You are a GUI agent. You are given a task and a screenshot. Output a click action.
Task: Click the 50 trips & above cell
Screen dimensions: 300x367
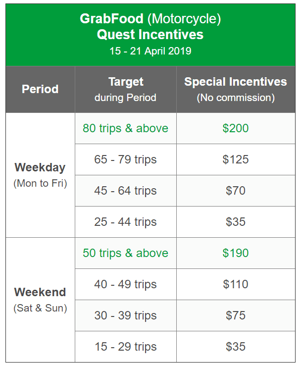click(x=126, y=253)
